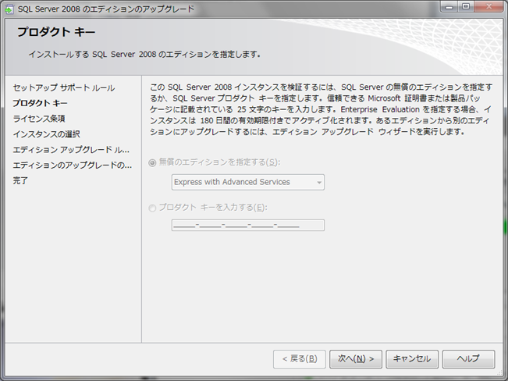Select the エディション アップグレード ル... step

coord(71,149)
